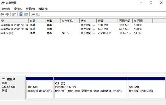Select the OS (C:) partition block in graphic
166x105 pixels.
tap(90, 88)
